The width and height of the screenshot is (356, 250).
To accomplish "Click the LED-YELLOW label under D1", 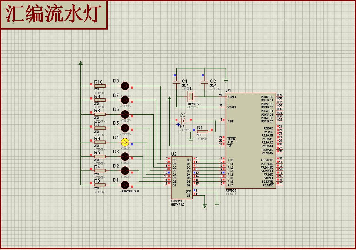I will [130, 191].
